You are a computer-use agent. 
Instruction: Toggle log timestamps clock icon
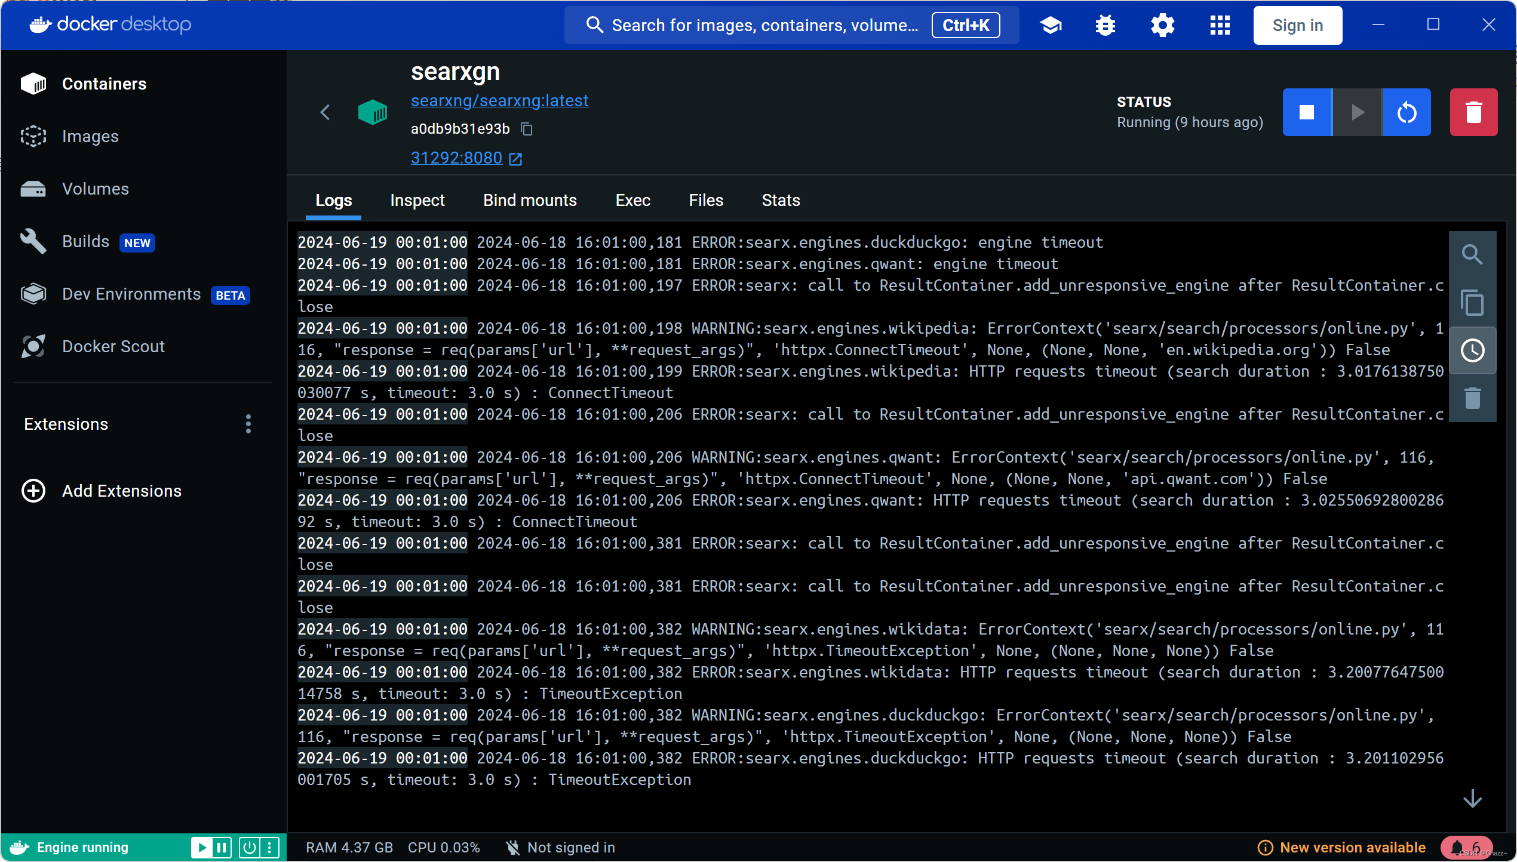coord(1472,350)
